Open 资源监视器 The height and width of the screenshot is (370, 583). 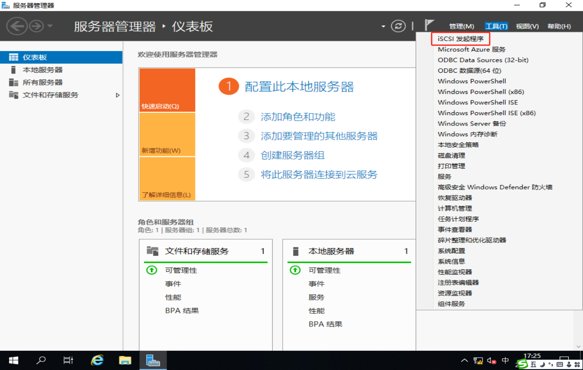(x=454, y=293)
